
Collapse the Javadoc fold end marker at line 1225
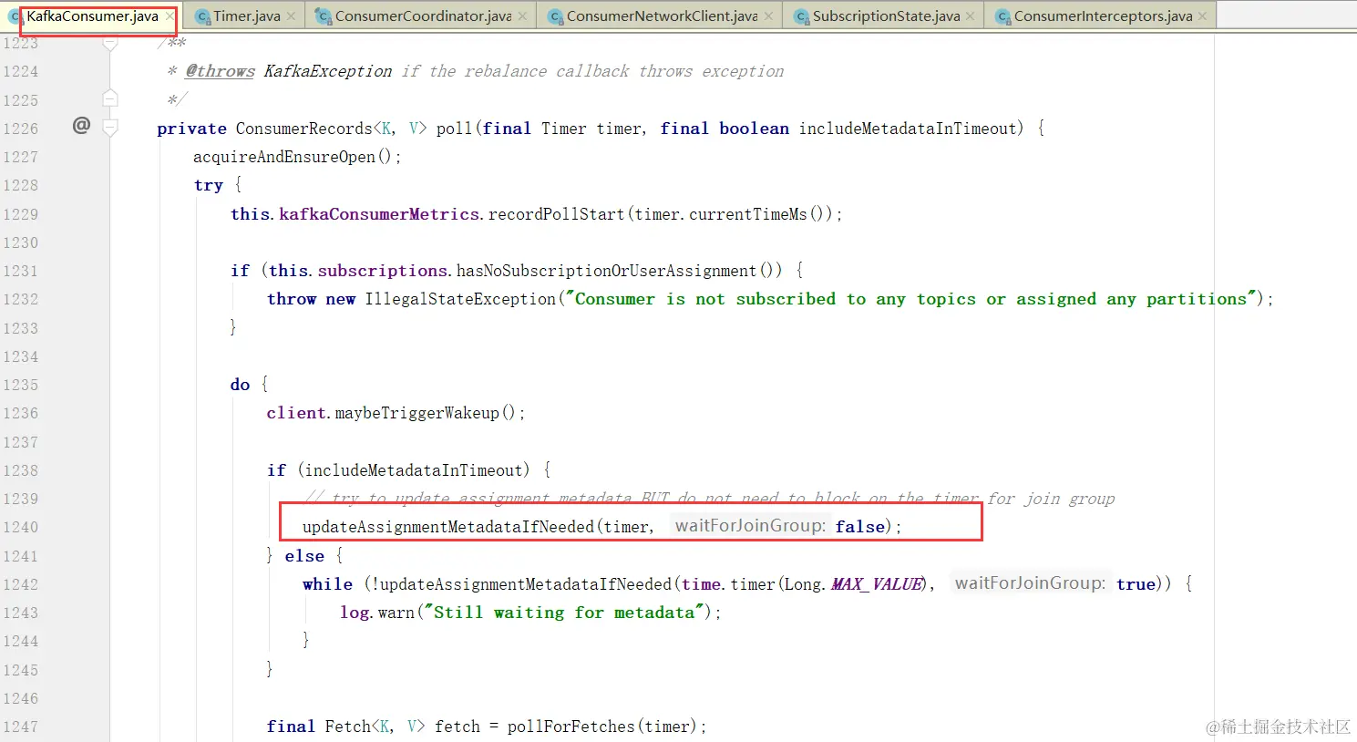pyautogui.click(x=110, y=98)
